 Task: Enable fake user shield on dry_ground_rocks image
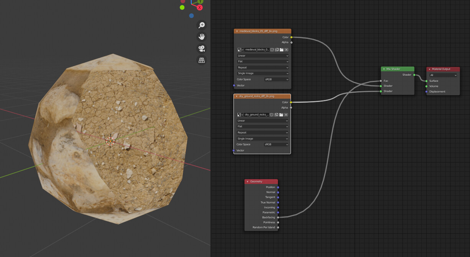pyautogui.click(x=272, y=115)
